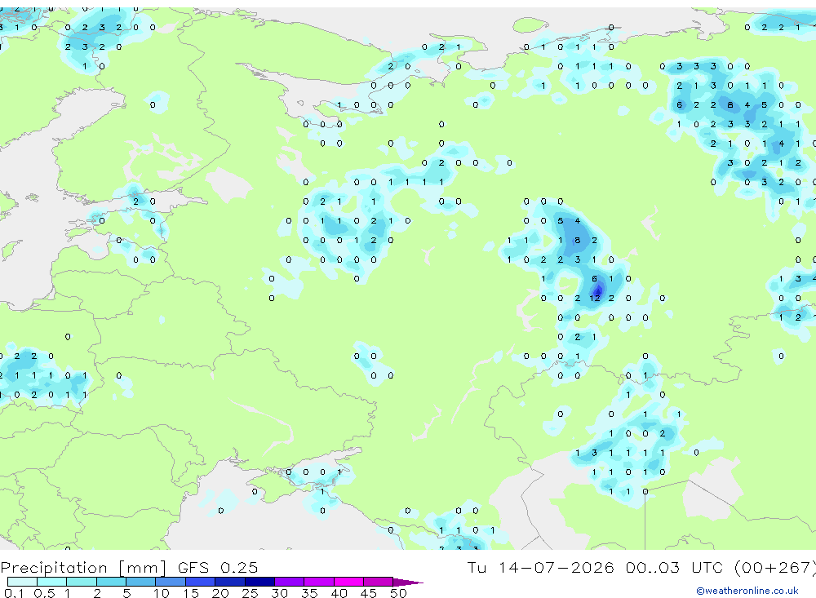The image size is (816, 598).
Task: Open the weatheronline.co.uk copyright link
Action: pyautogui.click(x=747, y=591)
